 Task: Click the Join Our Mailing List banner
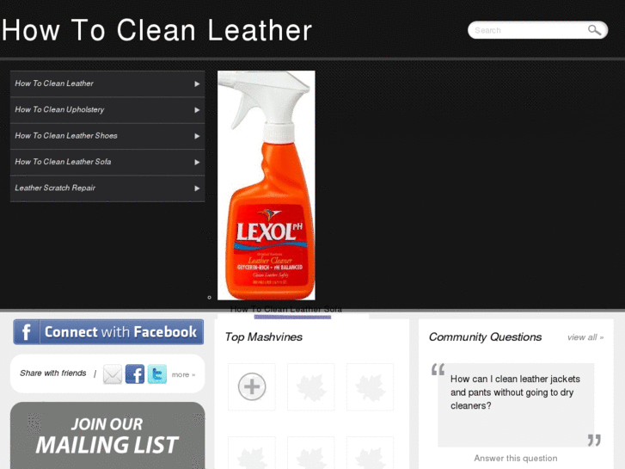107,435
